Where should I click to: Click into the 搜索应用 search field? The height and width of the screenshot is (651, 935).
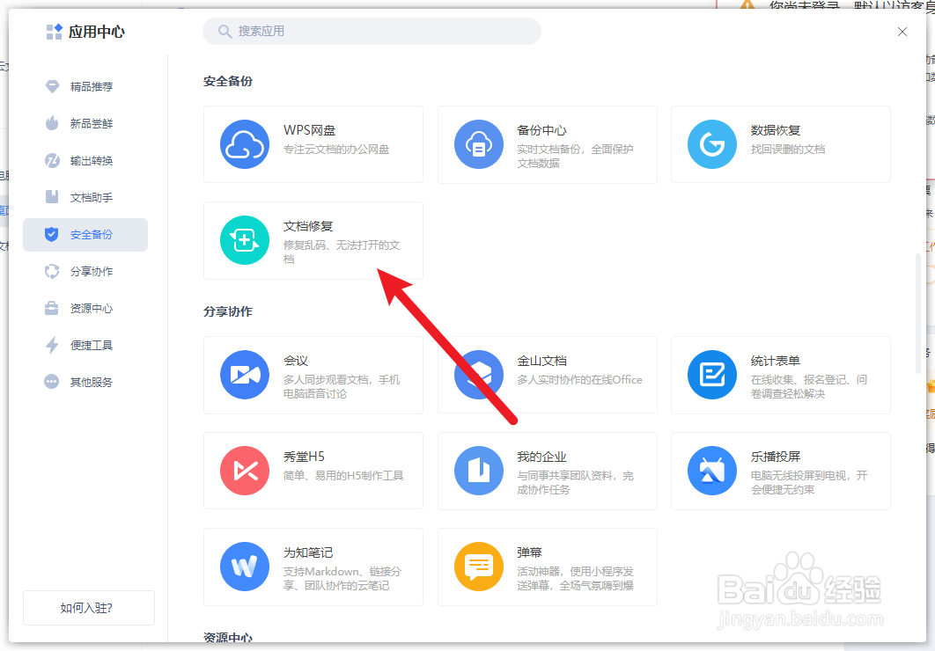pyautogui.click(x=372, y=31)
